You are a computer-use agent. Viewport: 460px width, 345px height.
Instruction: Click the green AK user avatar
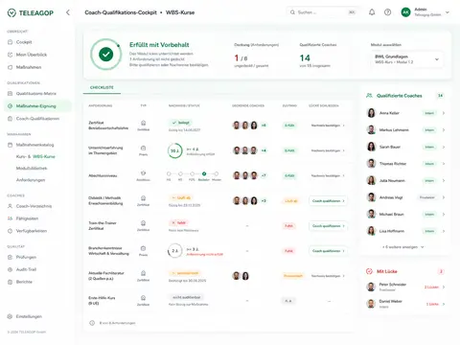(405, 12)
